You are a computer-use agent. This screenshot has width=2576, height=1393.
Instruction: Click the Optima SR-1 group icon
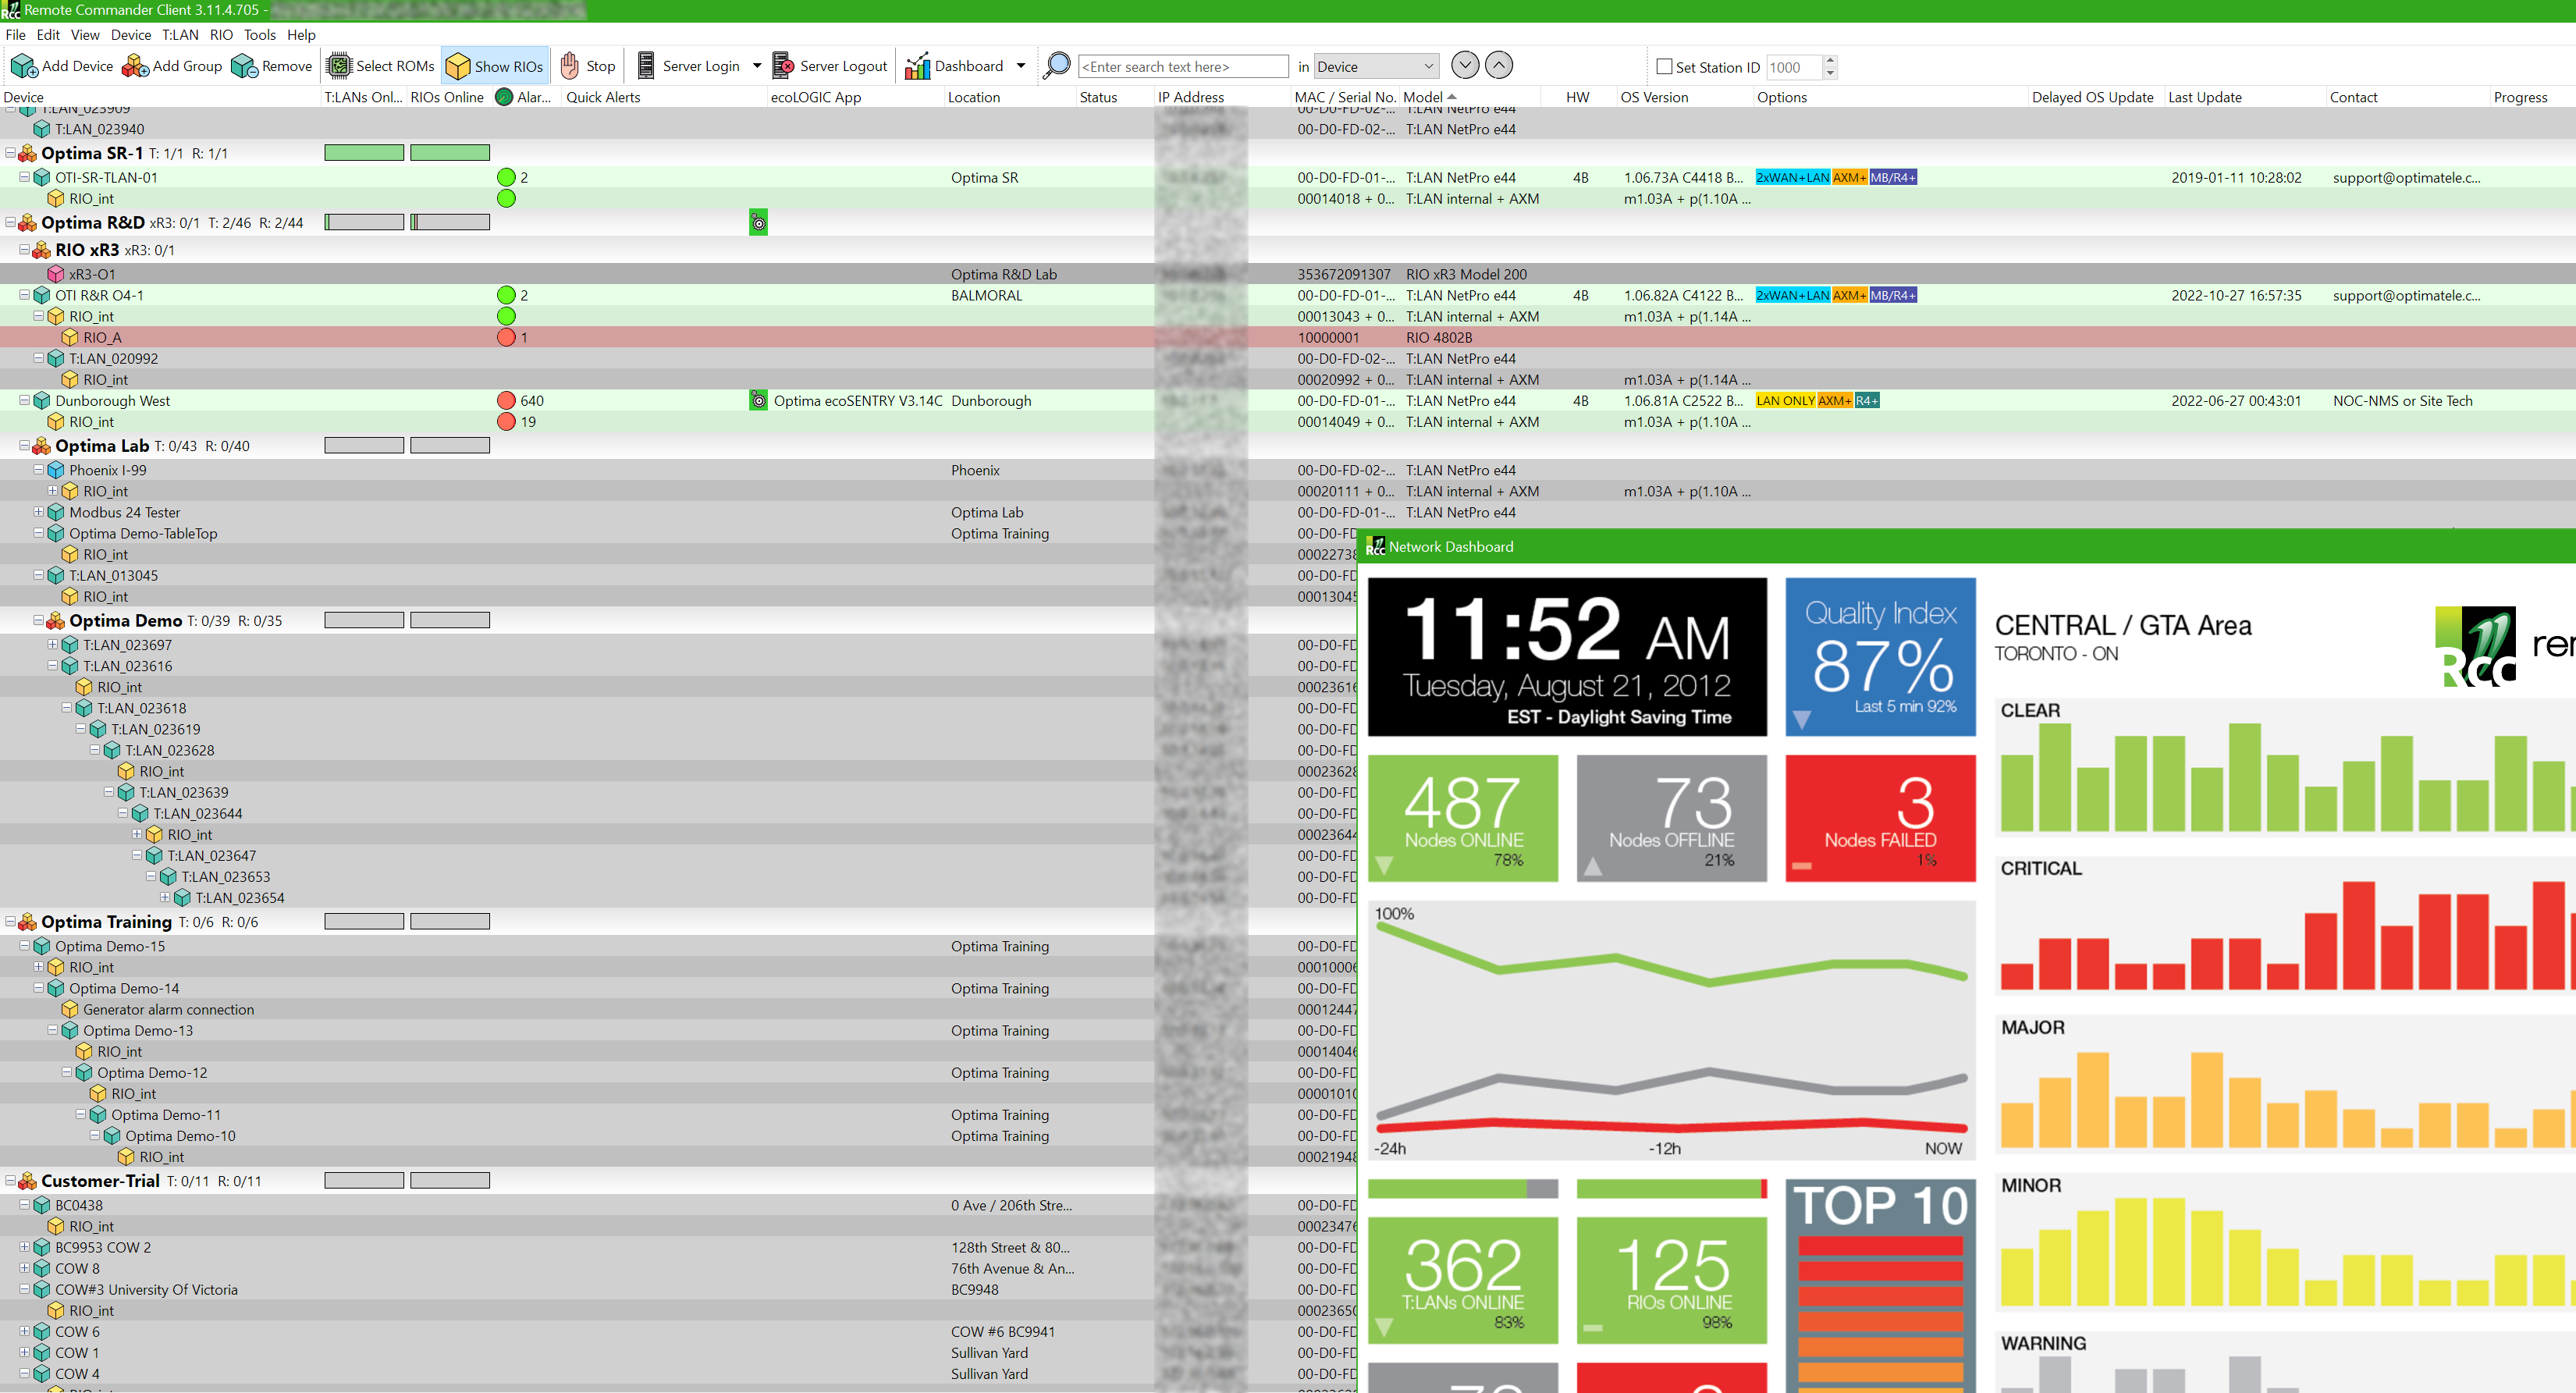click(28, 154)
